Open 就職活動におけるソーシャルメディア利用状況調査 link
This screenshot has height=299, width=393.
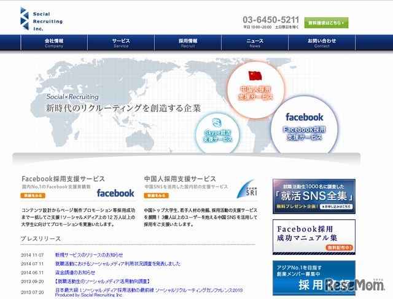118,263
